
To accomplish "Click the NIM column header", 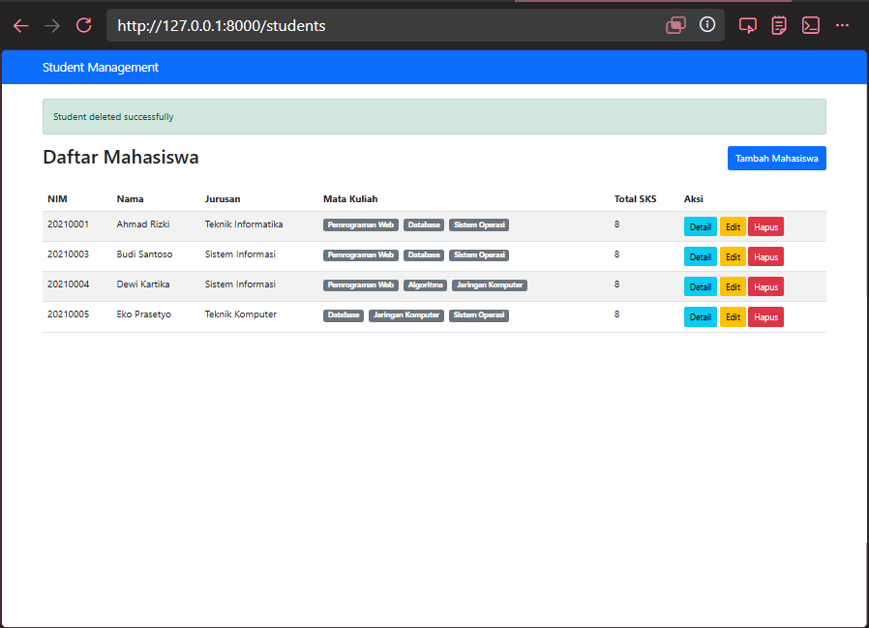I will pos(57,199).
